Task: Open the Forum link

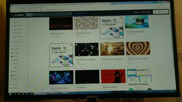Action: click(136, 12)
